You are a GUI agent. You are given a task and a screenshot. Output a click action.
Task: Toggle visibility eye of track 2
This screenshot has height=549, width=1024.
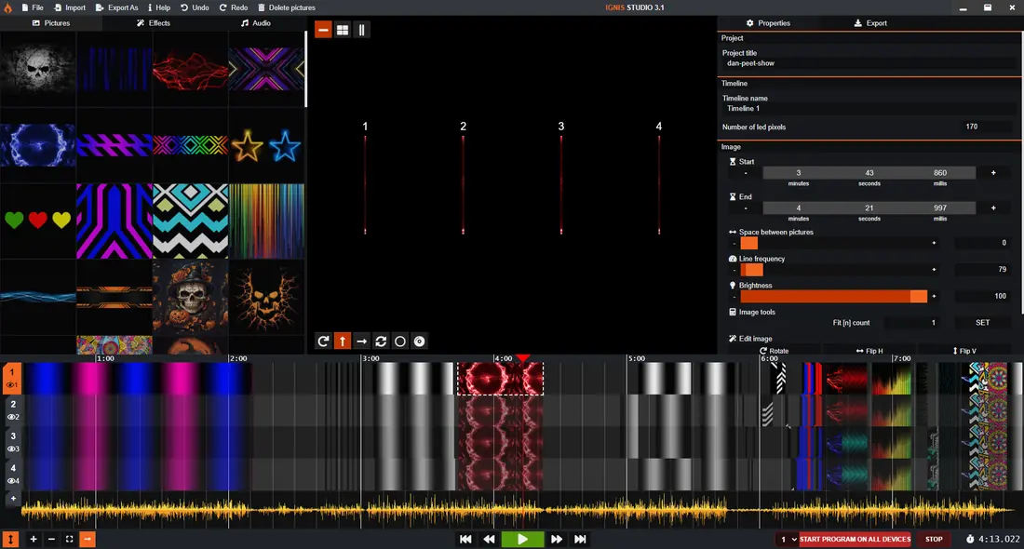(12, 417)
